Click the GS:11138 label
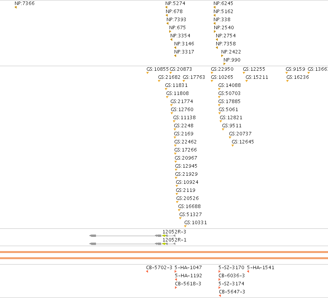 (x=185, y=118)
